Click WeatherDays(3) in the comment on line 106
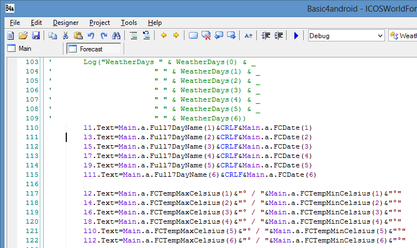The image size is (417, 248). pos(210,90)
